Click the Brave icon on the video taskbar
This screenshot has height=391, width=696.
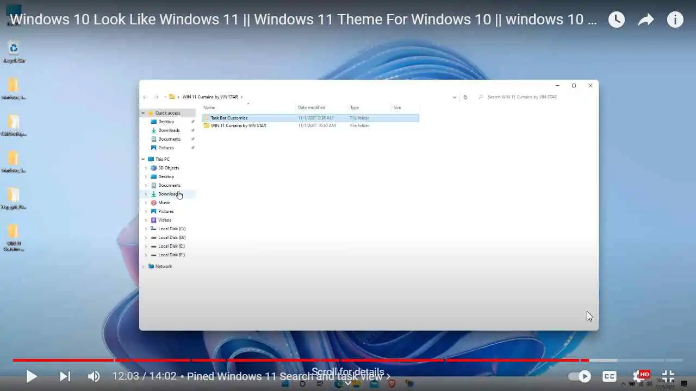[392, 383]
